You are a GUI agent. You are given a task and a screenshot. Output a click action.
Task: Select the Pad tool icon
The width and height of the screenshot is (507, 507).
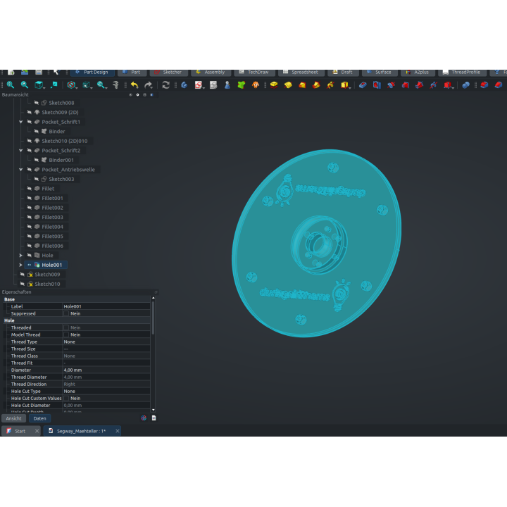pyautogui.click(x=274, y=84)
